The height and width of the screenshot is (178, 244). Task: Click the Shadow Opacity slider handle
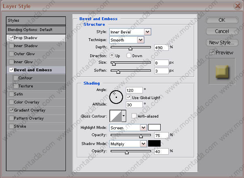click(x=127, y=152)
